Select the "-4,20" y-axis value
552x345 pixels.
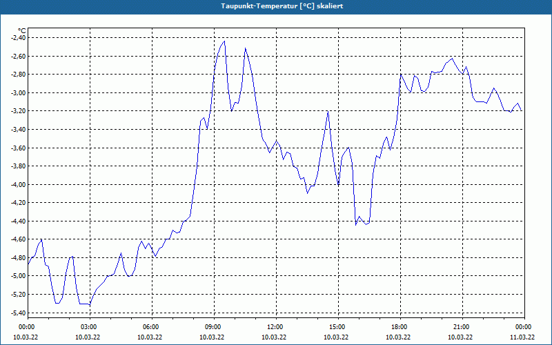click(x=17, y=202)
